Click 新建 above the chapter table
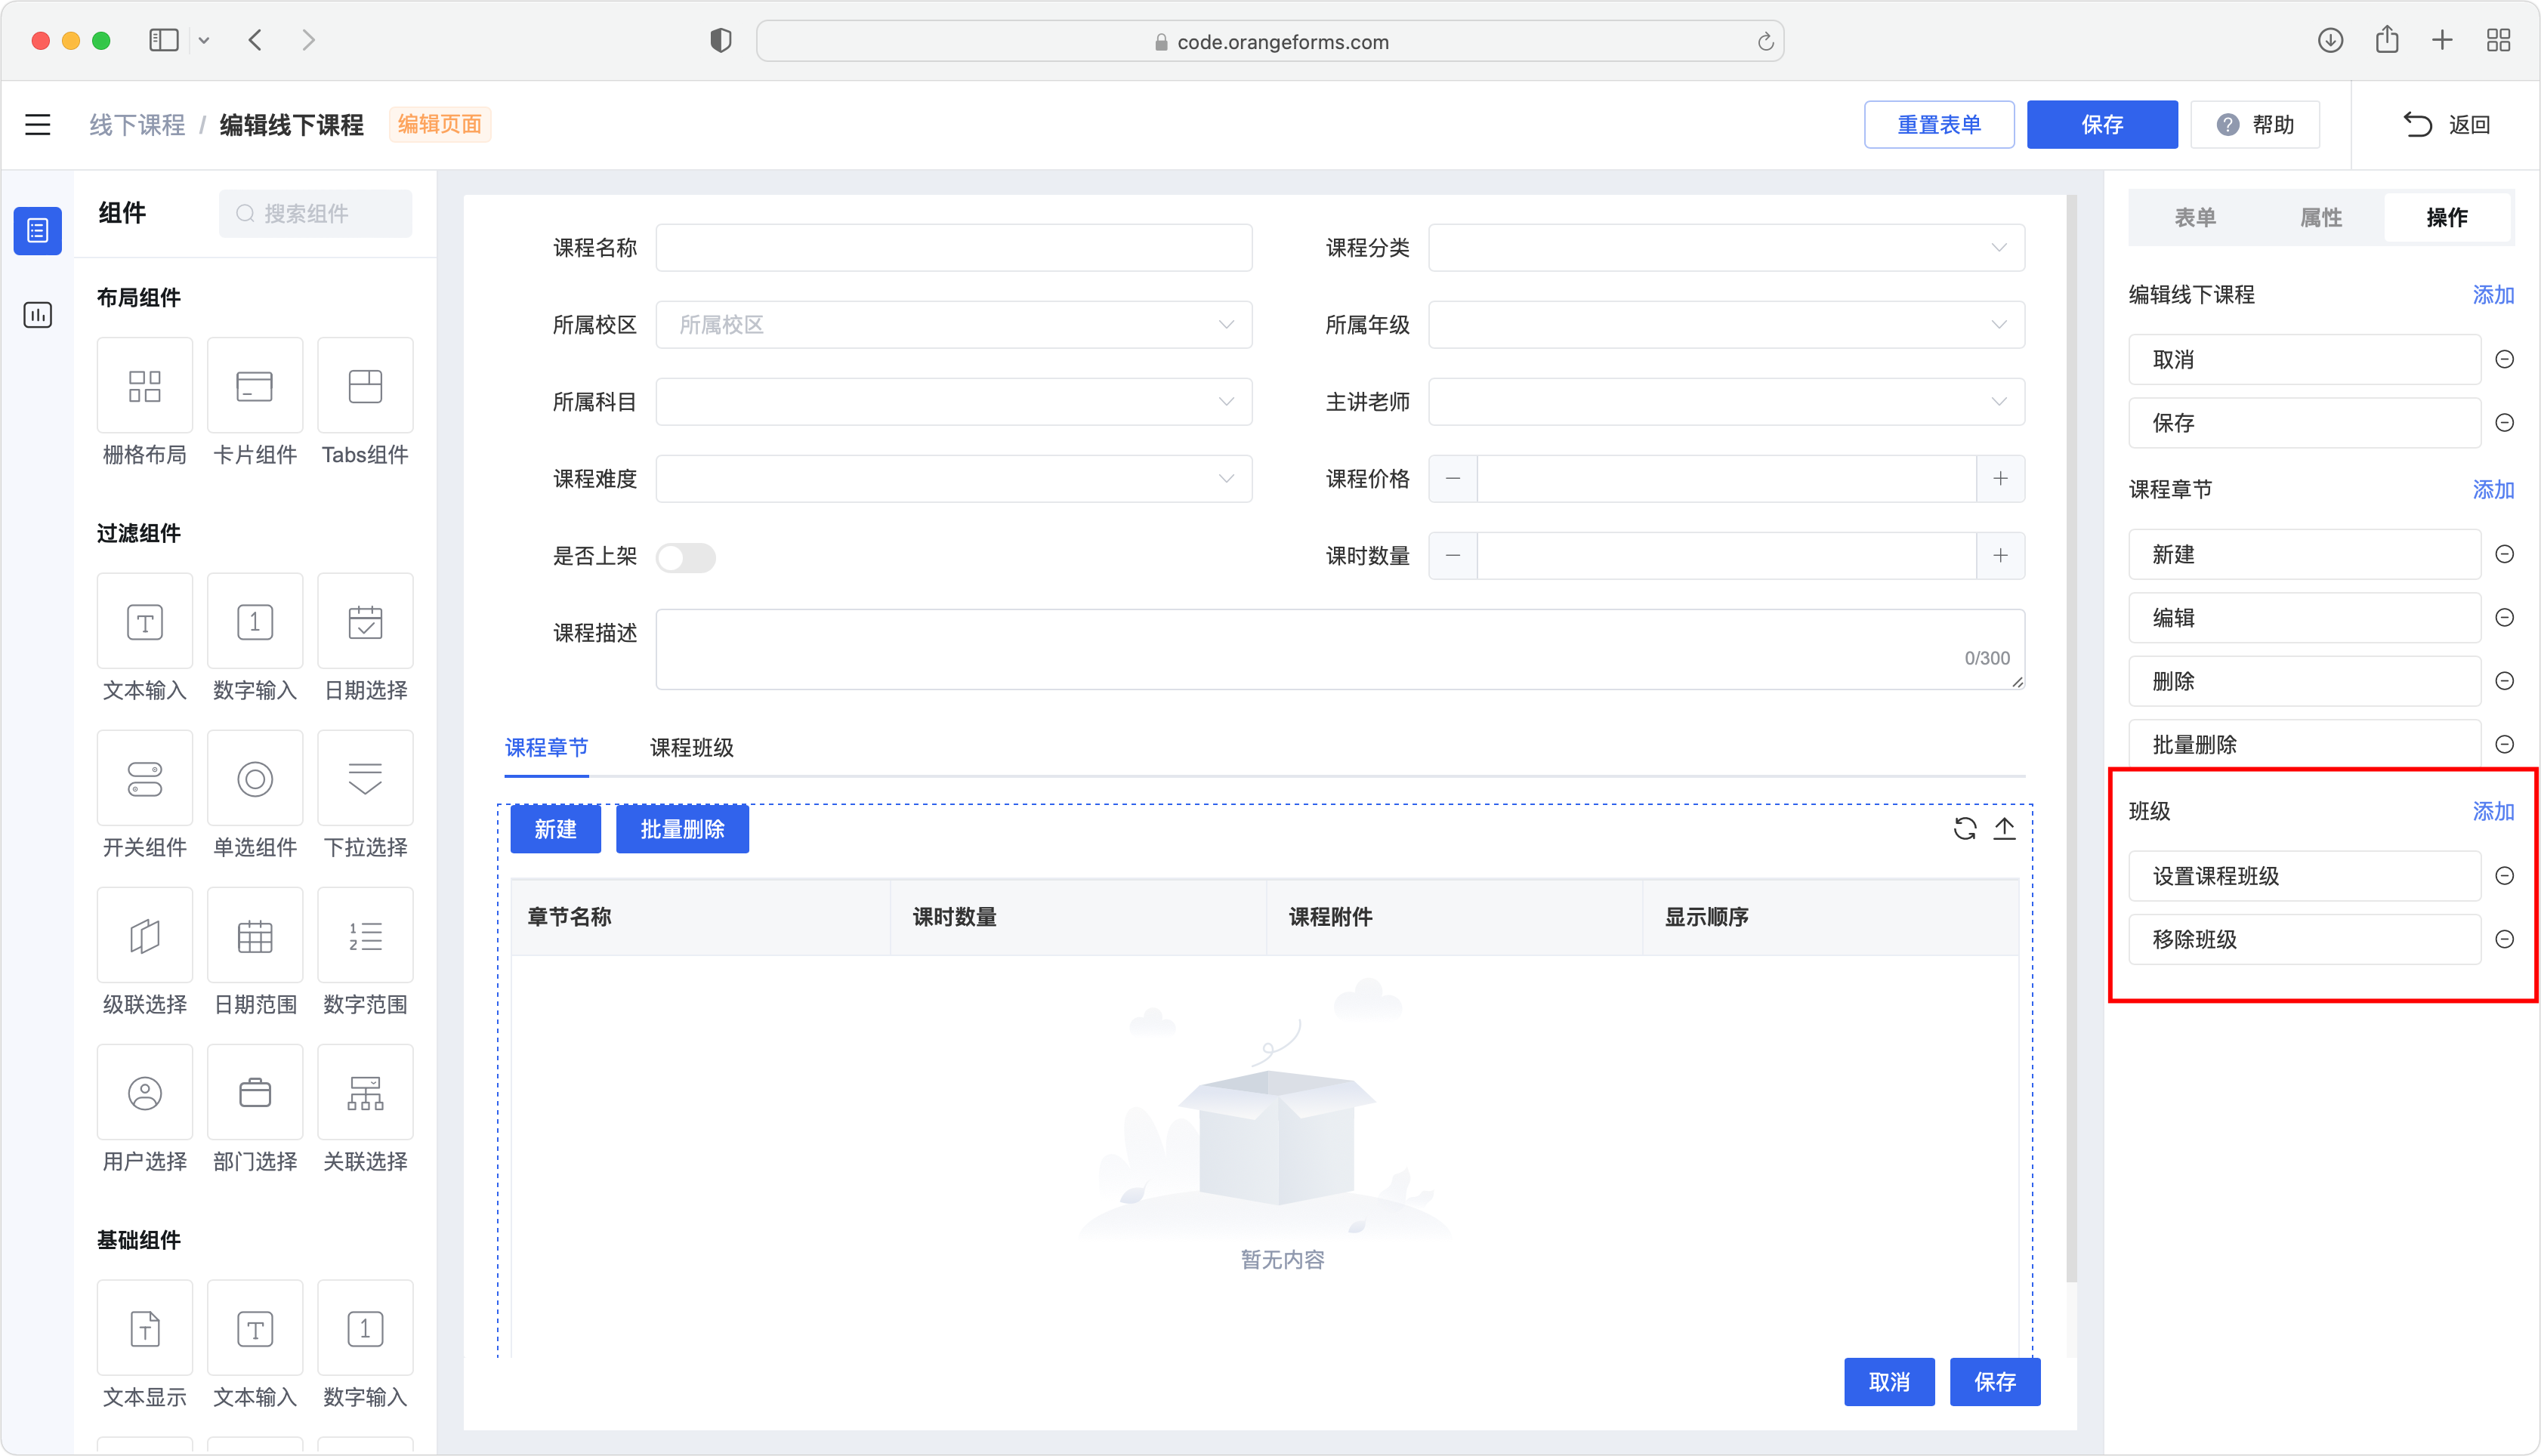 tap(555, 829)
